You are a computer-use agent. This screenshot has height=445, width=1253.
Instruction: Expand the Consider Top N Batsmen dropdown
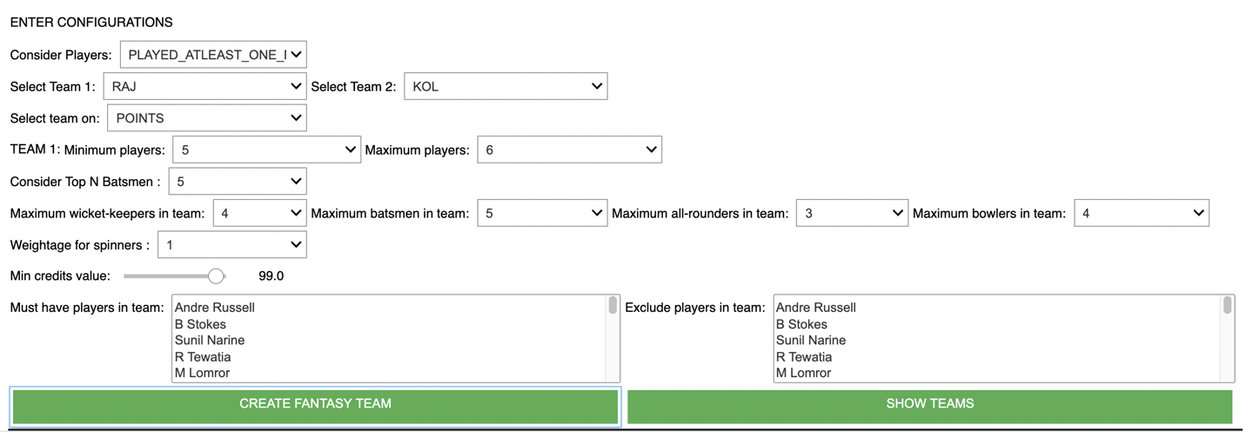coord(238,182)
